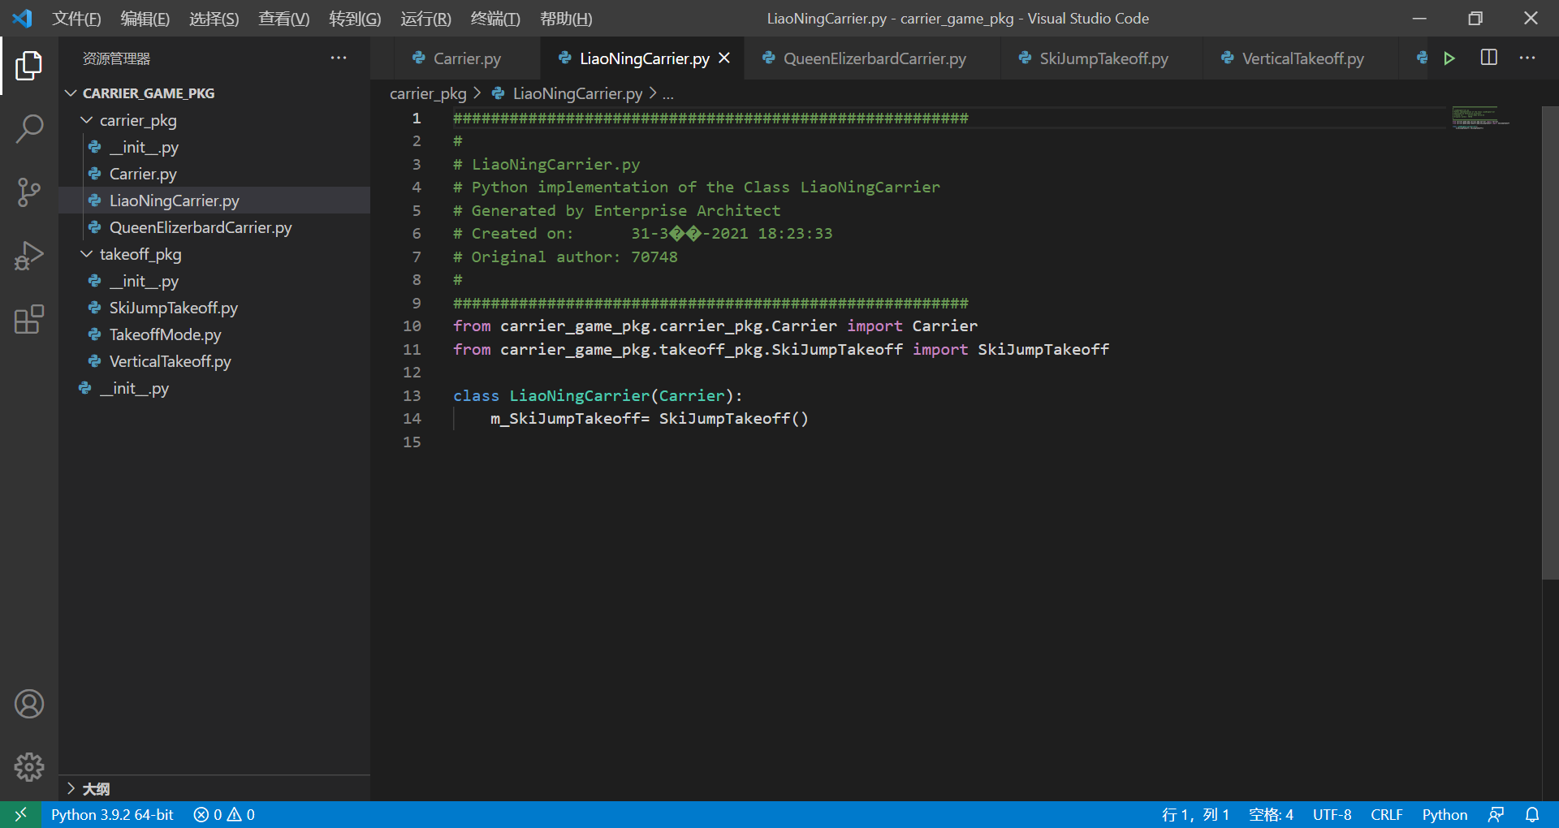Select Python interpreter 3.9.2 64-bit
The width and height of the screenshot is (1559, 828).
[112, 814]
